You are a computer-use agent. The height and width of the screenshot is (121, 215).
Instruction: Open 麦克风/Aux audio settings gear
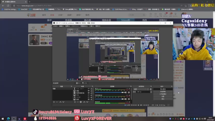point(129,92)
